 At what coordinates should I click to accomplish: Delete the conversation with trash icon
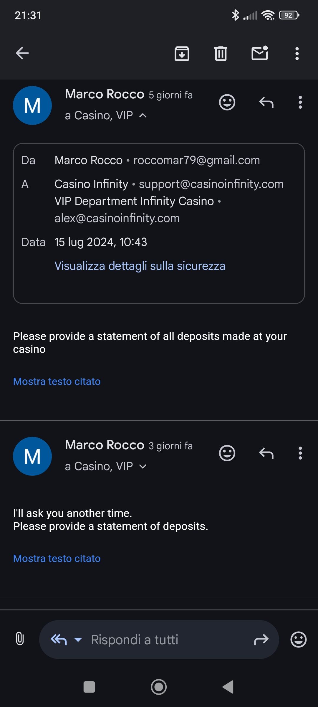pos(221,54)
